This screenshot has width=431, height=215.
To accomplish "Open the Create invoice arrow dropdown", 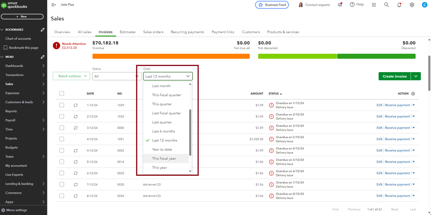I will coord(416,76).
